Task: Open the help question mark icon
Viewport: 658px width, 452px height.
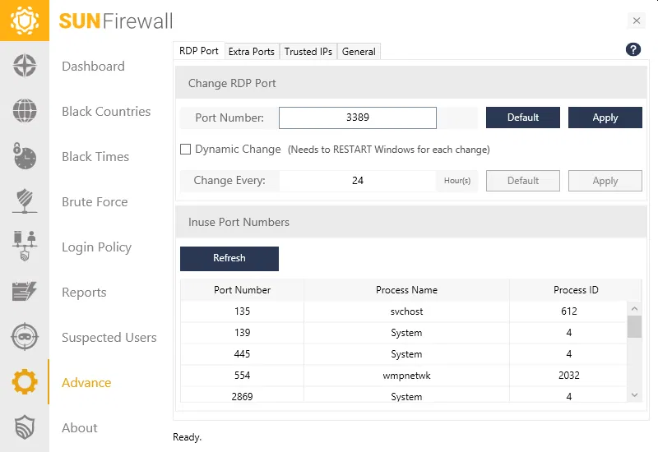Action: point(633,49)
